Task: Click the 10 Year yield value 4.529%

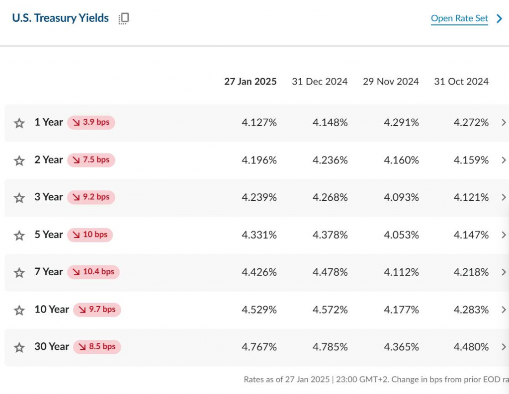Action: pos(259,310)
